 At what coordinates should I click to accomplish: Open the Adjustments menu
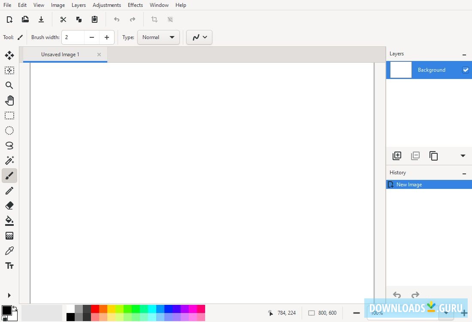pos(106,5)
